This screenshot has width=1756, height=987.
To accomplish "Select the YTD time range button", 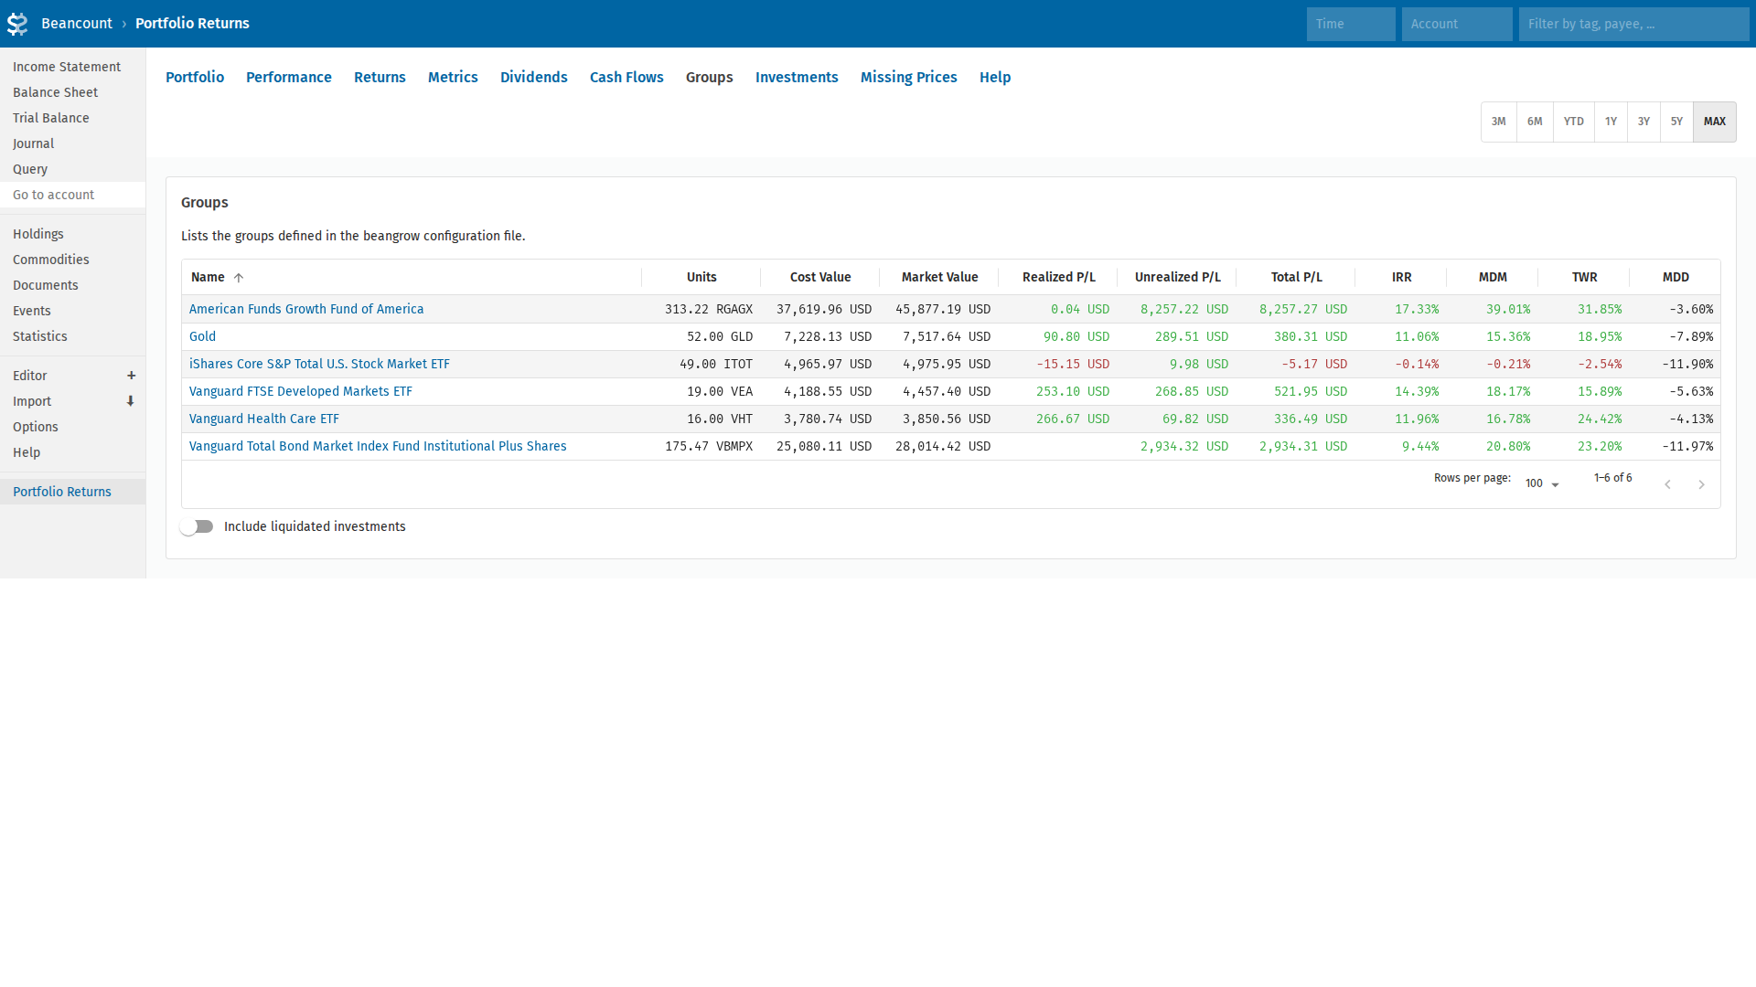I will [x=1573, y=122].
